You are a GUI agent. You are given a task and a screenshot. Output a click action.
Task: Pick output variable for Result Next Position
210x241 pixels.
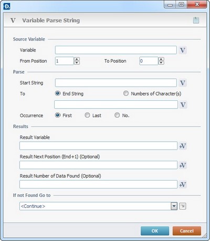click(x=183, y=165)
